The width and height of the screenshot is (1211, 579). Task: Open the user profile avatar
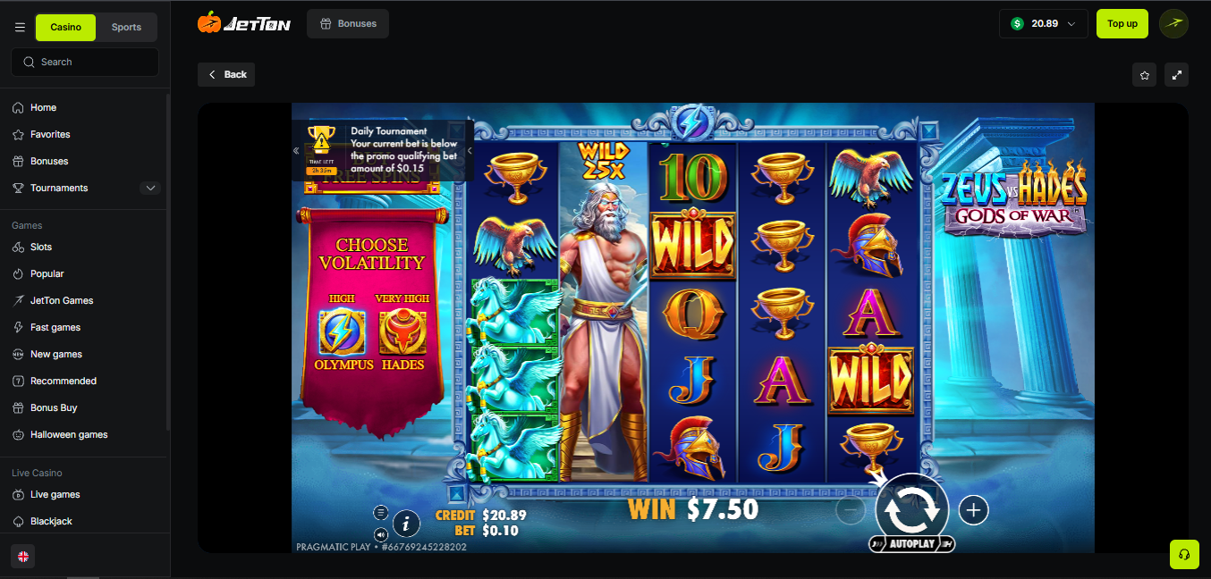point(1173,23)
